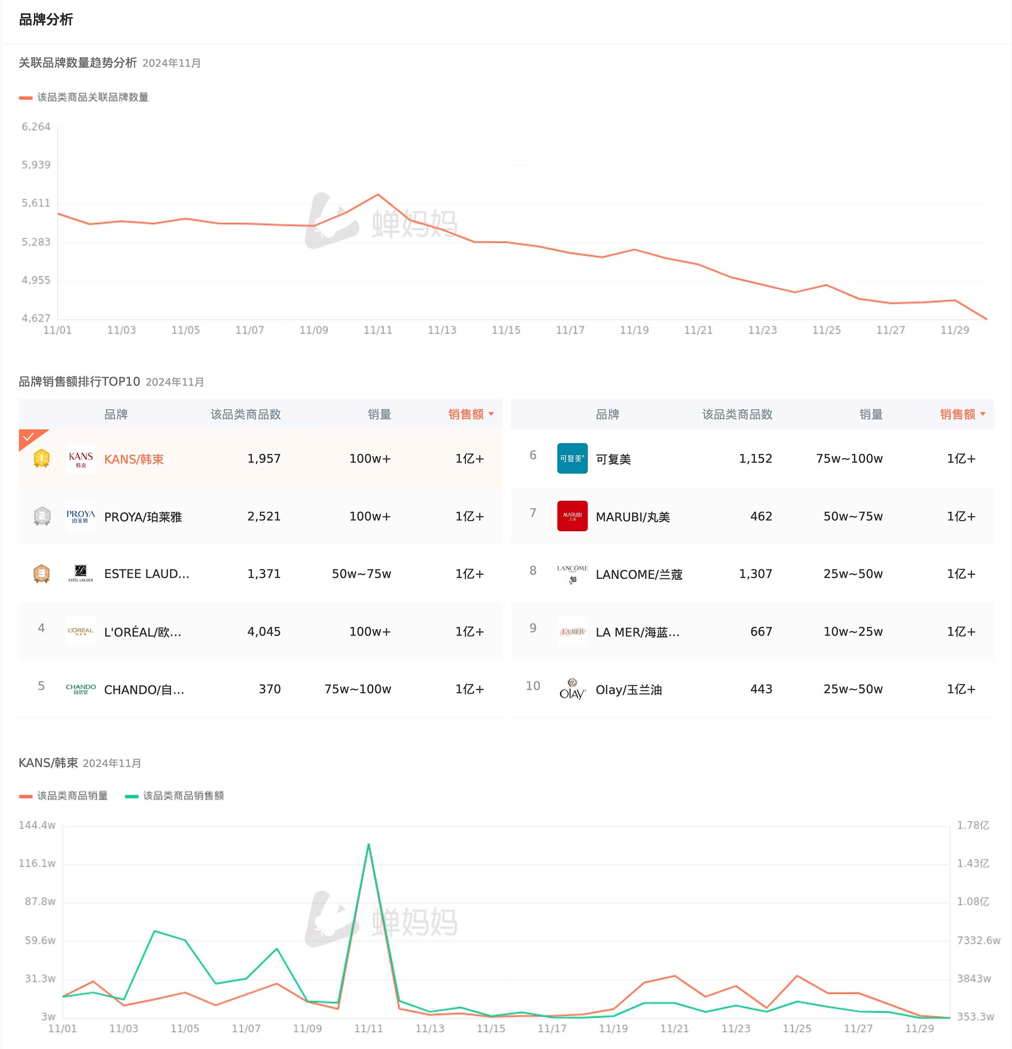
Task: Click the 可复美 blue logo icon
Action: (x=572, y=458)
